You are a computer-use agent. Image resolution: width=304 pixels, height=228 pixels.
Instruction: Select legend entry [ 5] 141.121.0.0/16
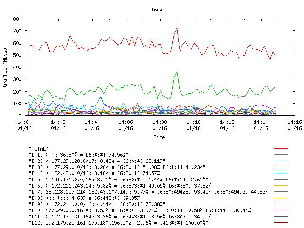click(118, 180)
